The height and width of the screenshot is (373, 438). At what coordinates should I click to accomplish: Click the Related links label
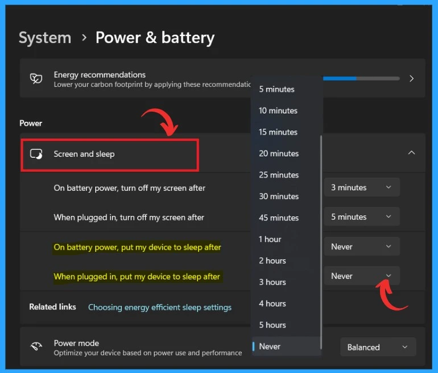(52, 307)
